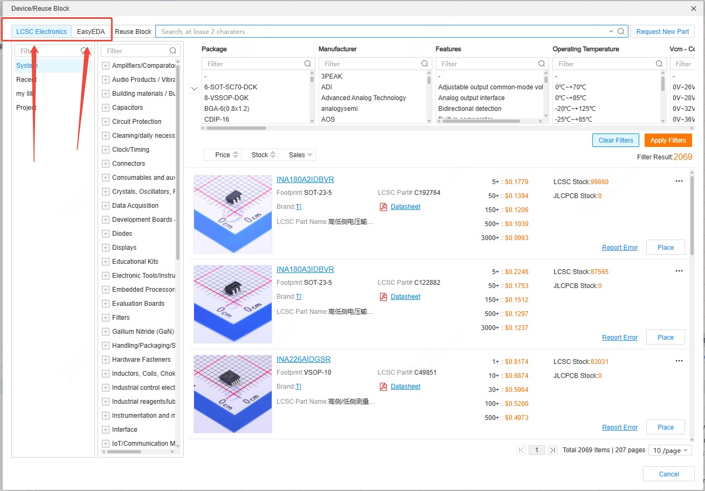
Task: Click the page number field
Action: coord(537,450)
